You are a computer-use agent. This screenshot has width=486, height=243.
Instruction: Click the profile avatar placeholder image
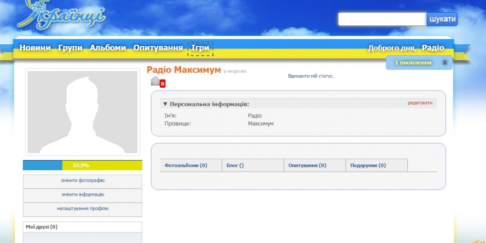click(x=82, y=112)
